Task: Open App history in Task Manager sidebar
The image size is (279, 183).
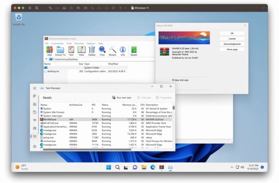Action: click(35, 112)
